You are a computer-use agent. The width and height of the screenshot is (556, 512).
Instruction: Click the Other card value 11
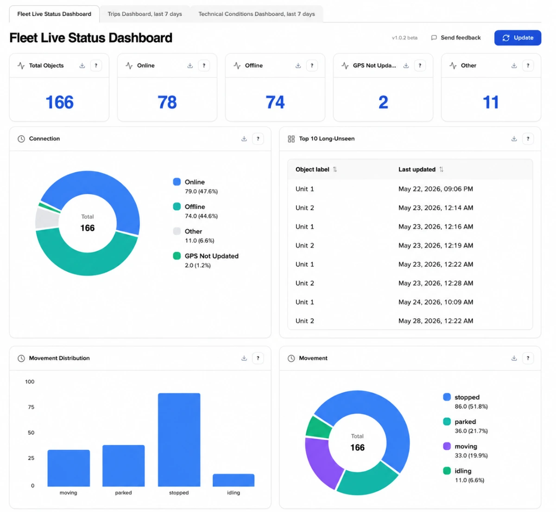491,102
